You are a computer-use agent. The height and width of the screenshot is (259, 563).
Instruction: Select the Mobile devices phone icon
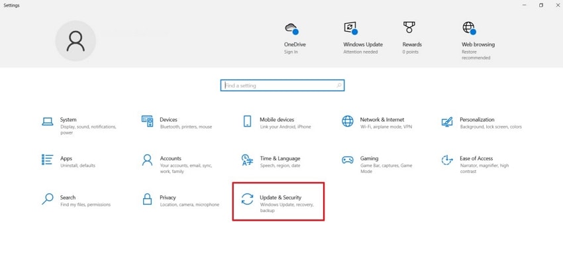coord(247,121)
